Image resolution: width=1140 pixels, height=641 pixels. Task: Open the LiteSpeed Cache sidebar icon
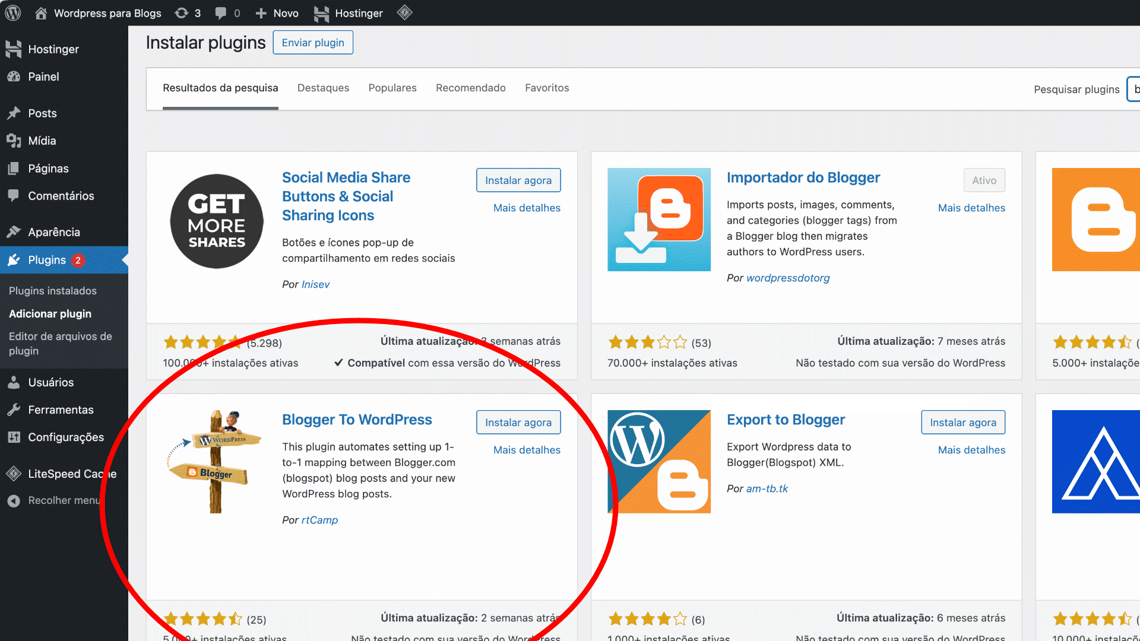(x=14, y=474)
